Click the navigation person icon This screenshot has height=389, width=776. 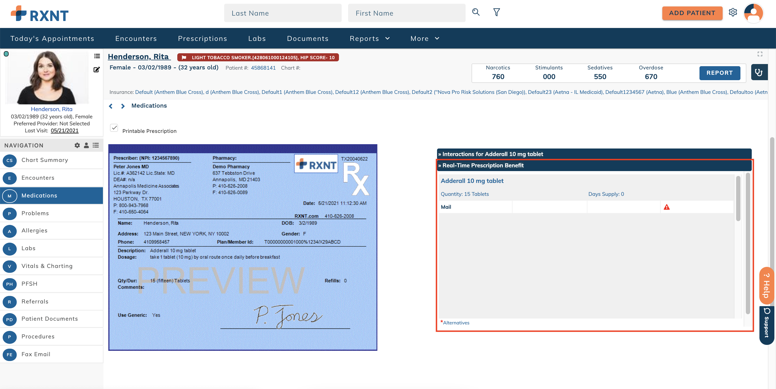[86, 145]
